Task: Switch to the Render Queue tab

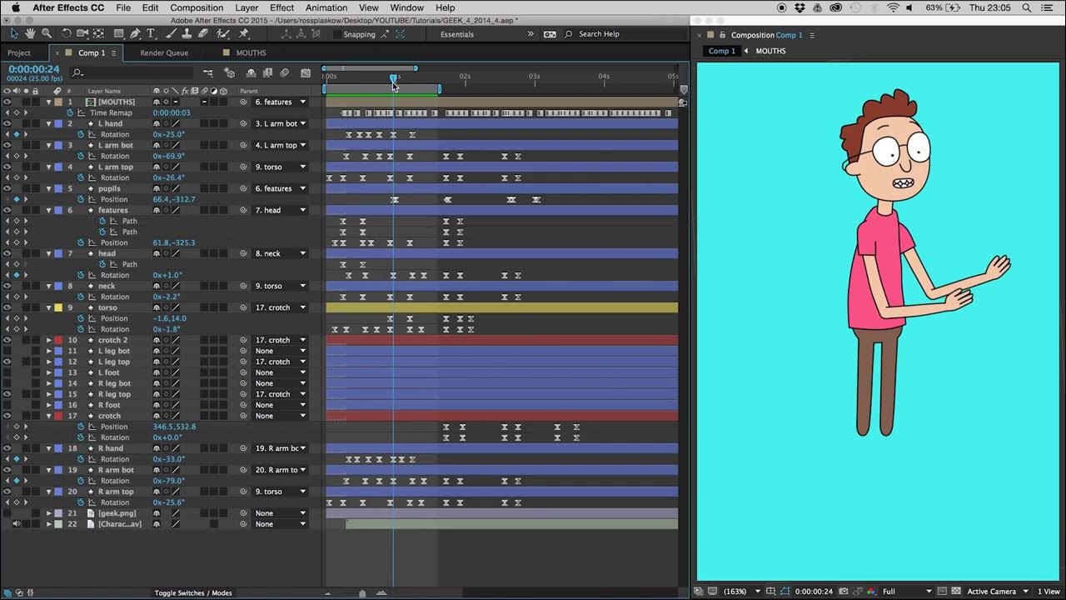Action: 164,52
